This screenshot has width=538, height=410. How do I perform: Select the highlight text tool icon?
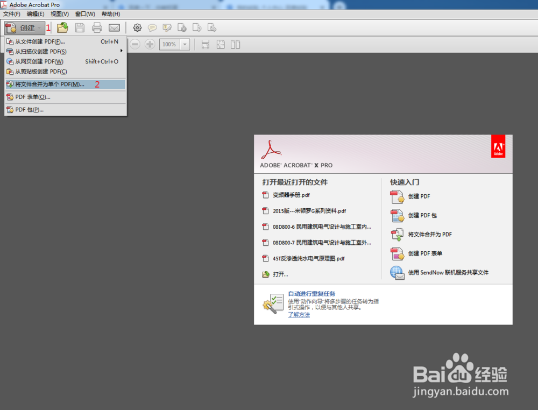coord(167,28)
